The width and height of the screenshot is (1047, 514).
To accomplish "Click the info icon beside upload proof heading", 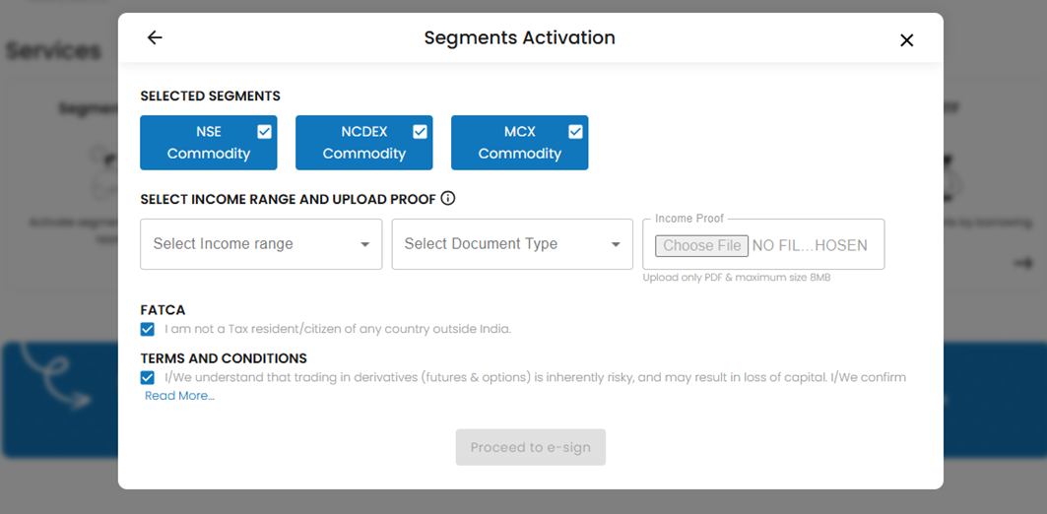I will click(448, 199).
